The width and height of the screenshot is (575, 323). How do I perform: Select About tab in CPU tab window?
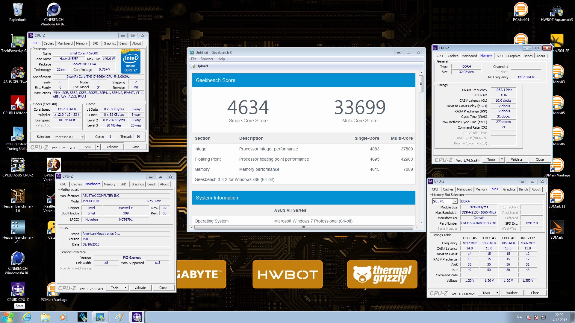137,43
